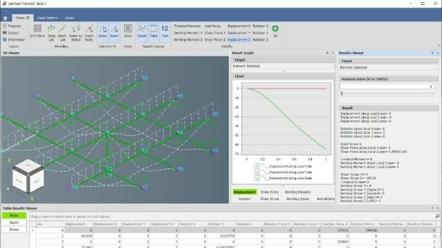Run the Solve command
The height and width of the screenshot is (248, 442).
point(128,32)
